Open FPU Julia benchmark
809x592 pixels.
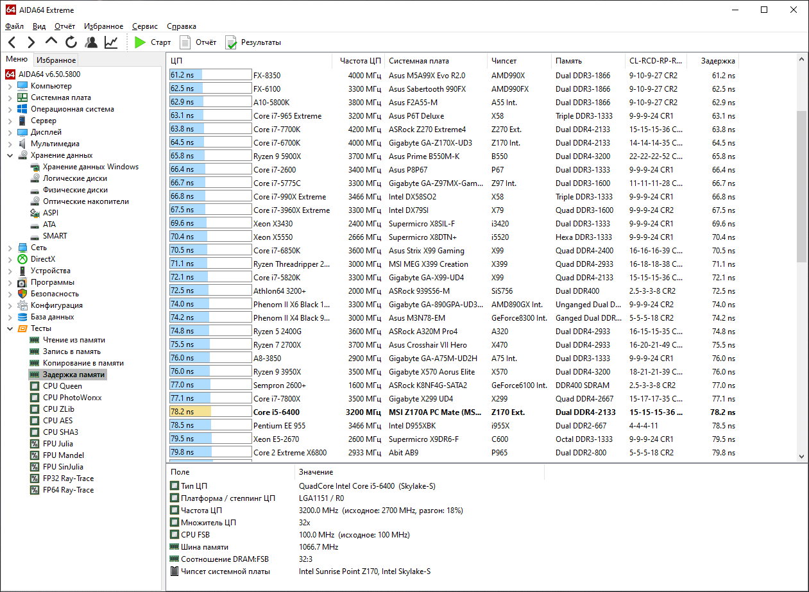tap(58, 444)
